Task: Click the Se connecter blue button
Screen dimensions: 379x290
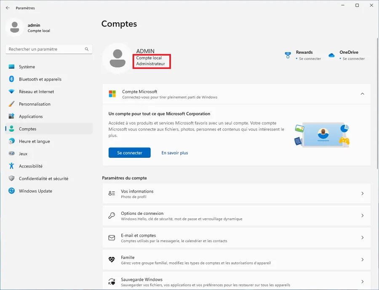Action: tap(130, 153)
